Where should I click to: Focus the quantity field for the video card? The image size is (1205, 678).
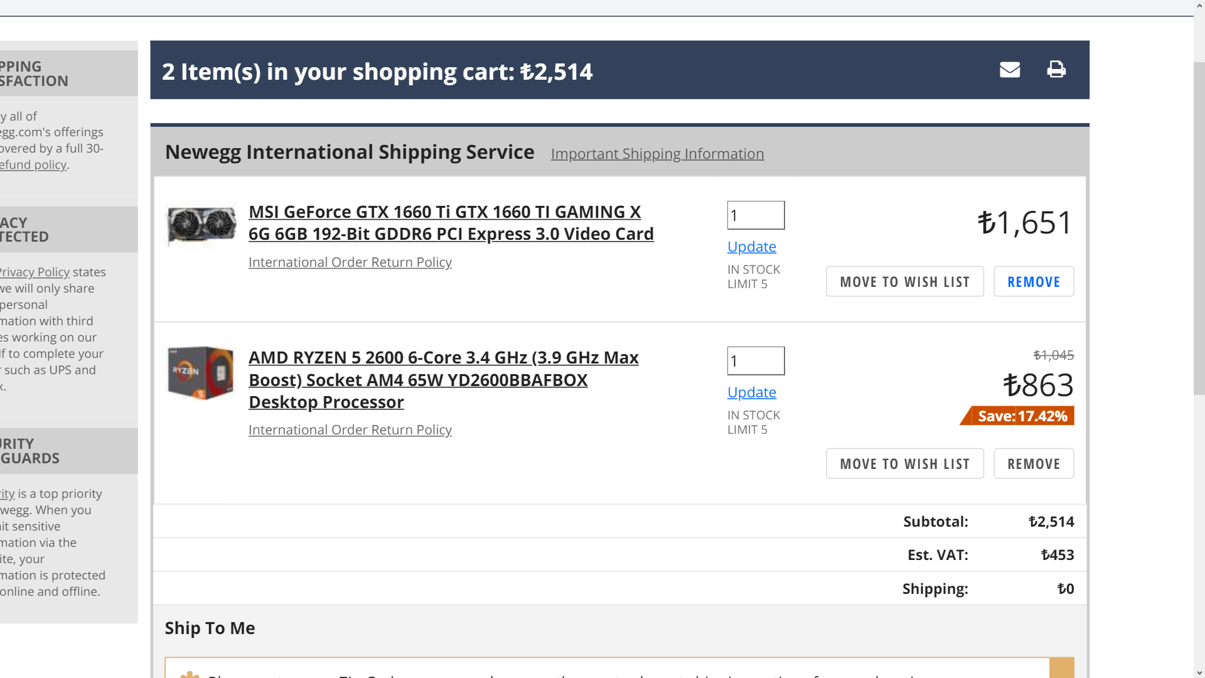756,215
